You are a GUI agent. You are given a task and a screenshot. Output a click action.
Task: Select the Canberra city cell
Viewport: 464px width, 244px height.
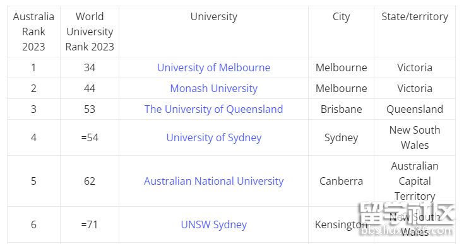point(341,181)
